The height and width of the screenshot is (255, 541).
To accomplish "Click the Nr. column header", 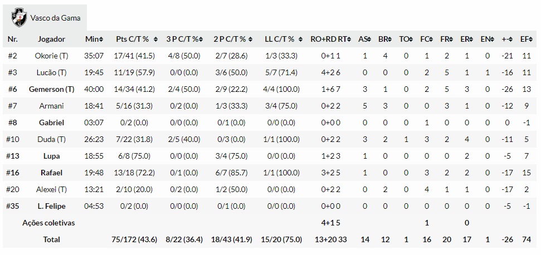I will click(13, 39).
